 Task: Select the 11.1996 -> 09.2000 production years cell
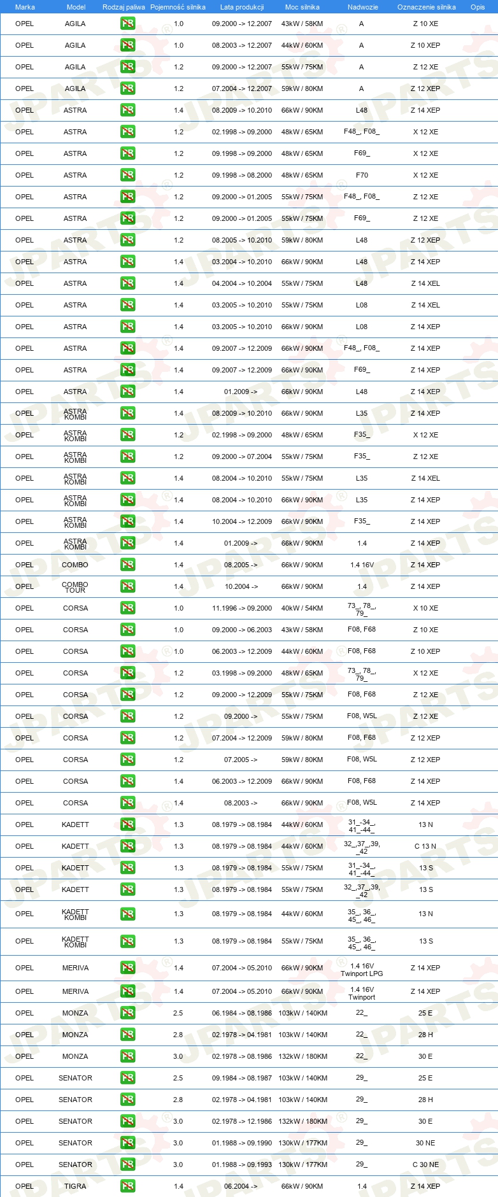point(242,608)
